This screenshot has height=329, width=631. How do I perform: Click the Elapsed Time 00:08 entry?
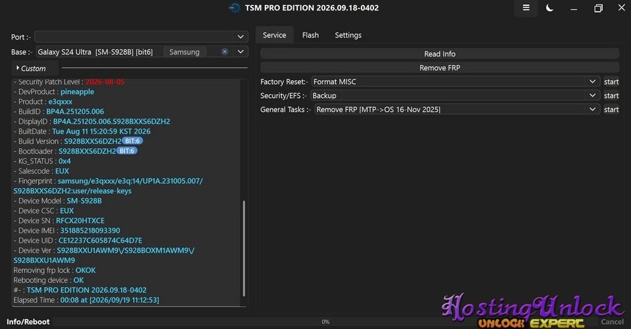(86, 300)
